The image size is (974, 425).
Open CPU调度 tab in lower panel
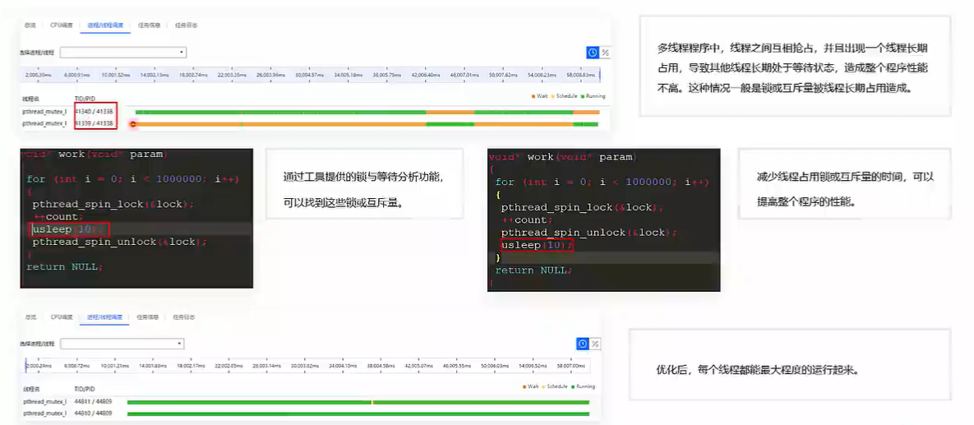pyautogui.click(x=62, y=316)
